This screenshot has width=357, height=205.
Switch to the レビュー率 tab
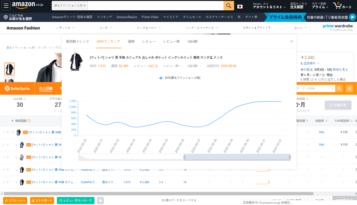coord(171,41)
